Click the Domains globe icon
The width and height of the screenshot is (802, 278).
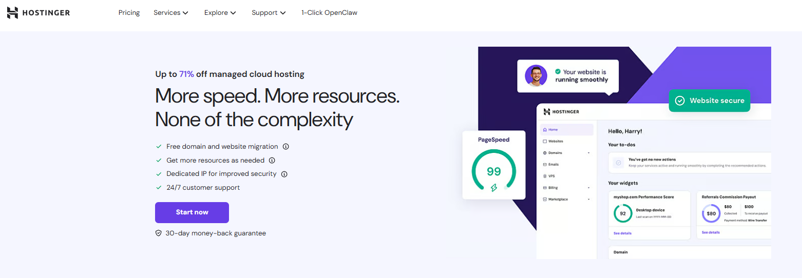(x=545, y=153)
